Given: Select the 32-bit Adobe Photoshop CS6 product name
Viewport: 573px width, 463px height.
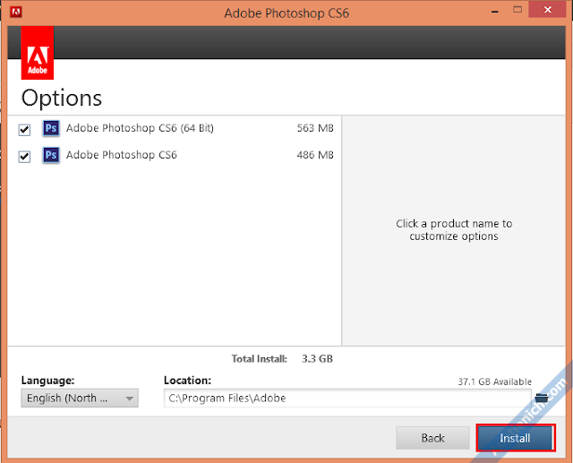Looking at the screenshot, I should 122,155.
